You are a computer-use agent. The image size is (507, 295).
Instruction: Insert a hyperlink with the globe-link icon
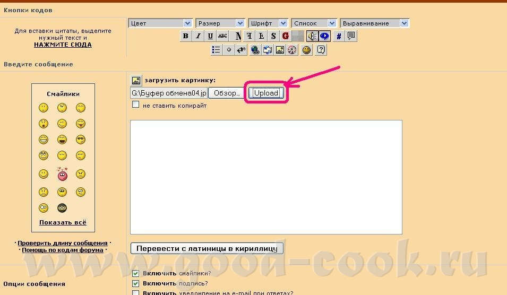tap(255, 50)
